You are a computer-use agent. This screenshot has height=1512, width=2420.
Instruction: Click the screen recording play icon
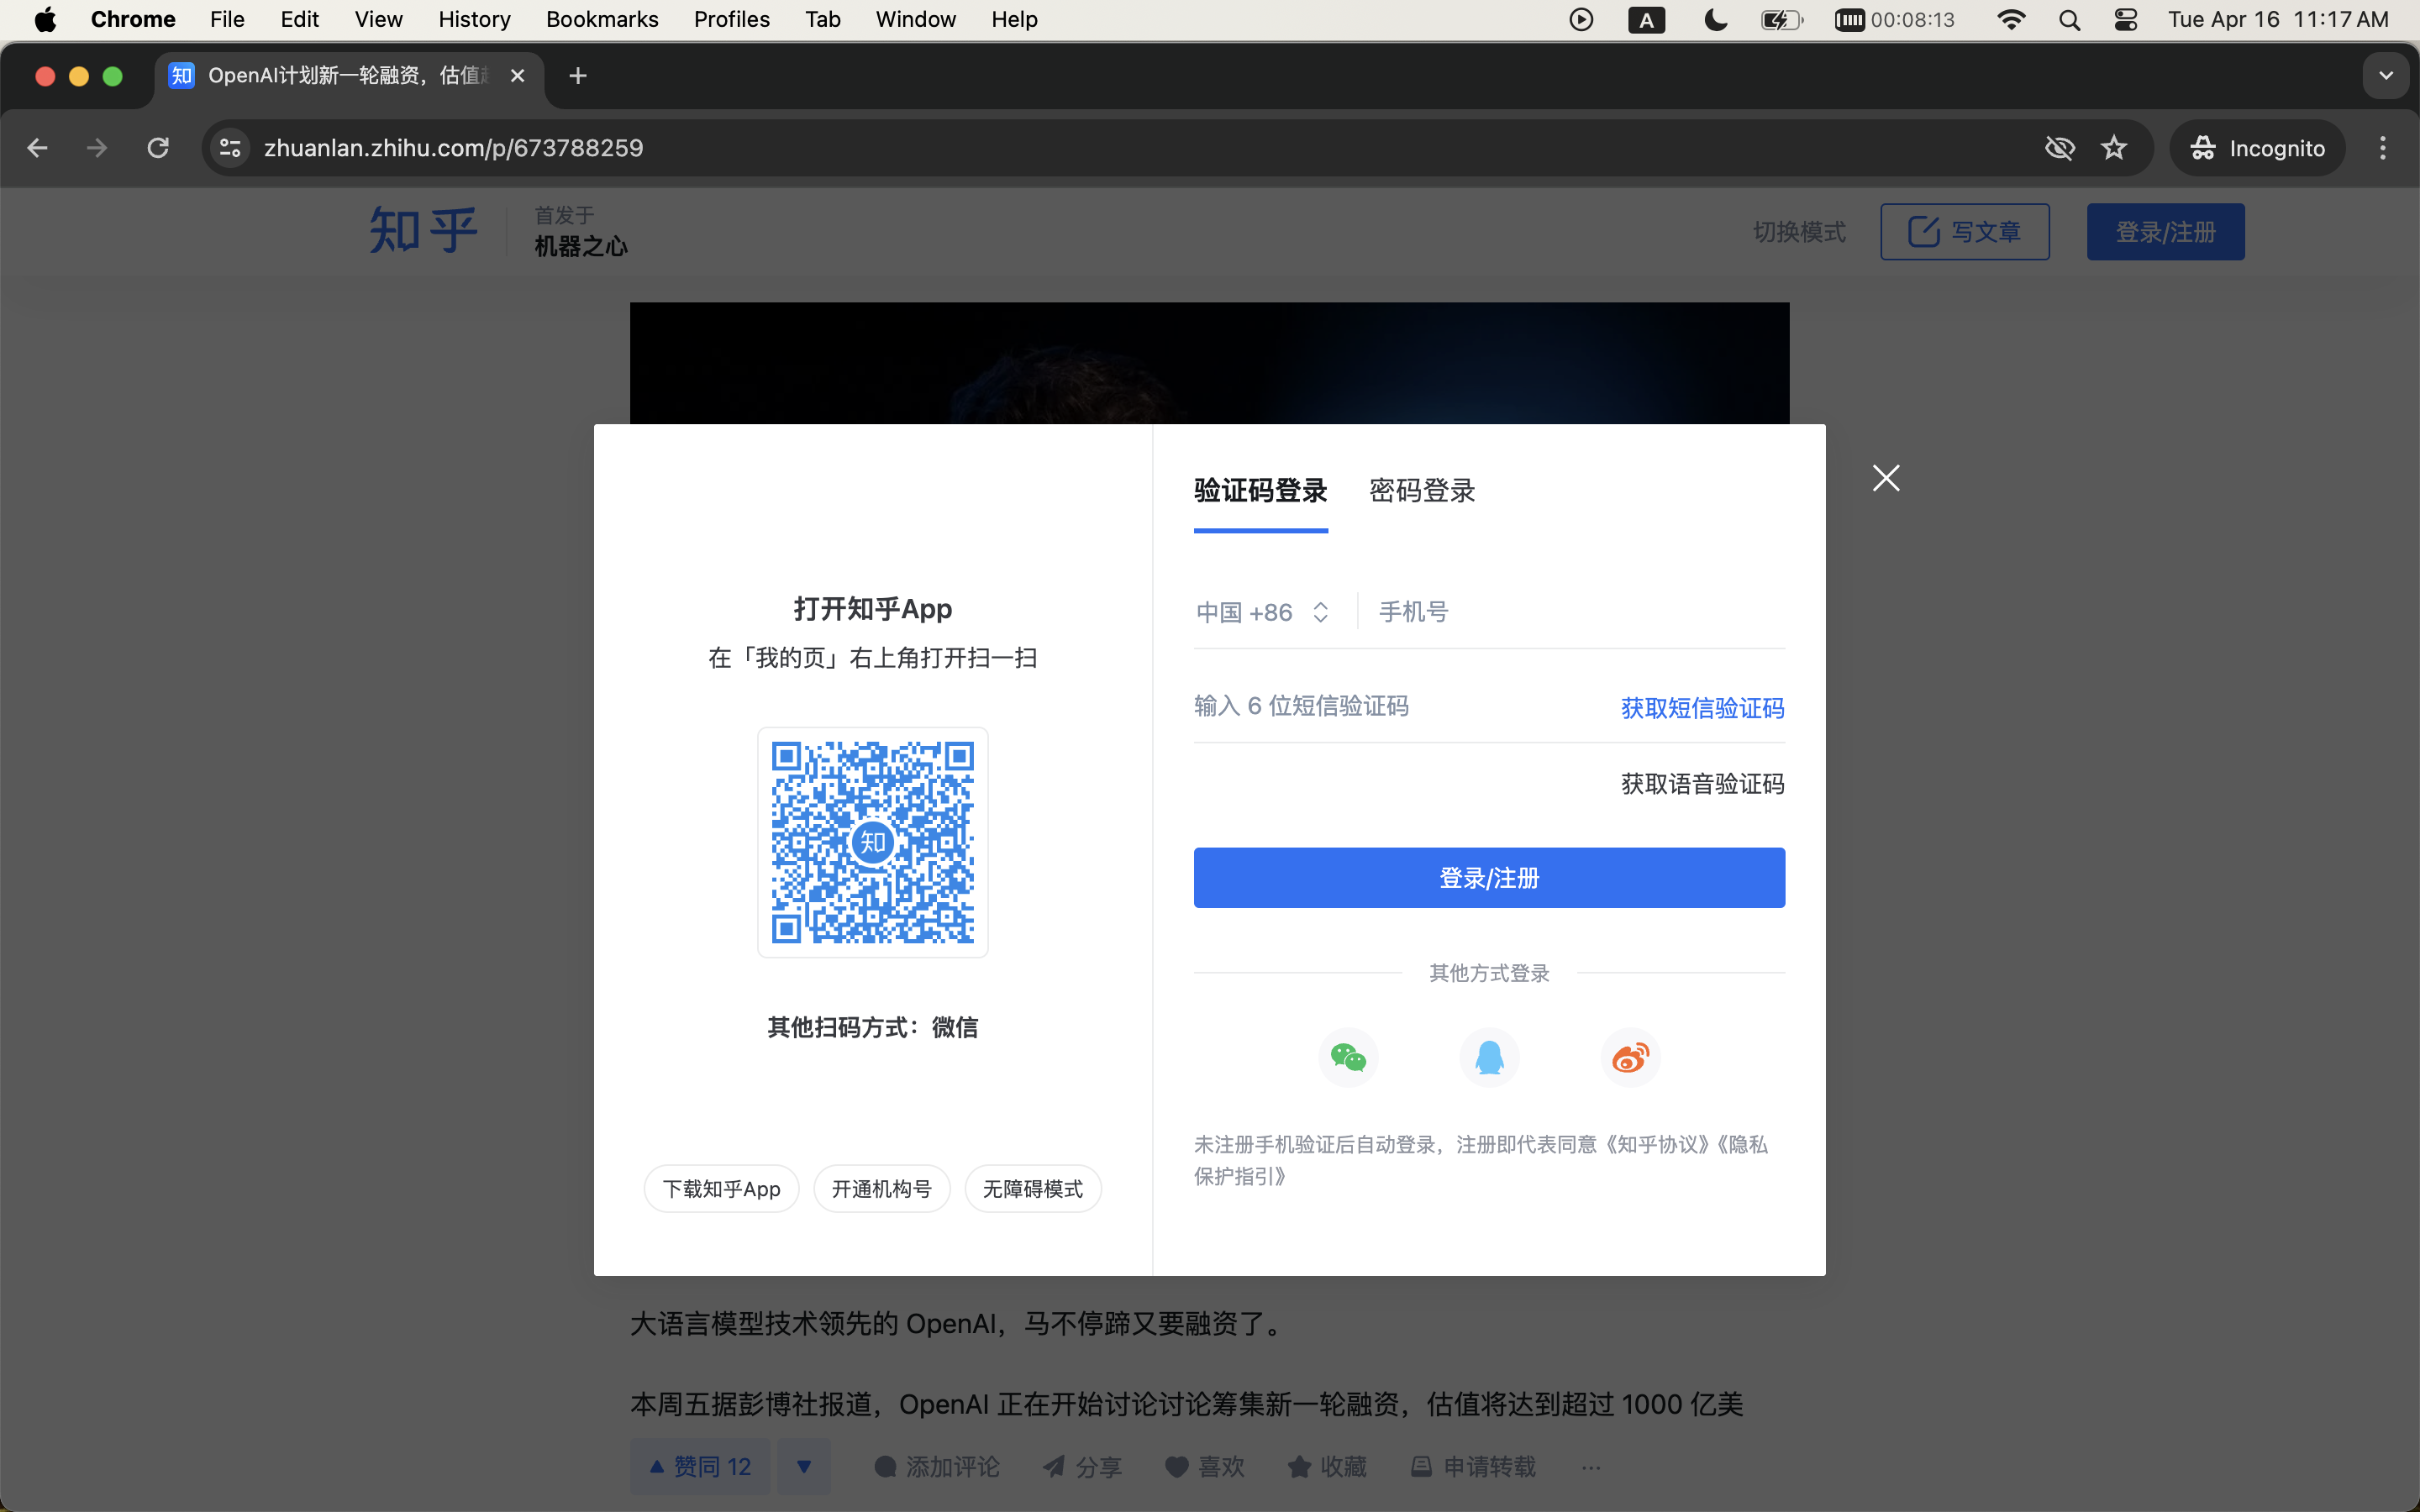pyautogui.click(x=1581, y=19)
